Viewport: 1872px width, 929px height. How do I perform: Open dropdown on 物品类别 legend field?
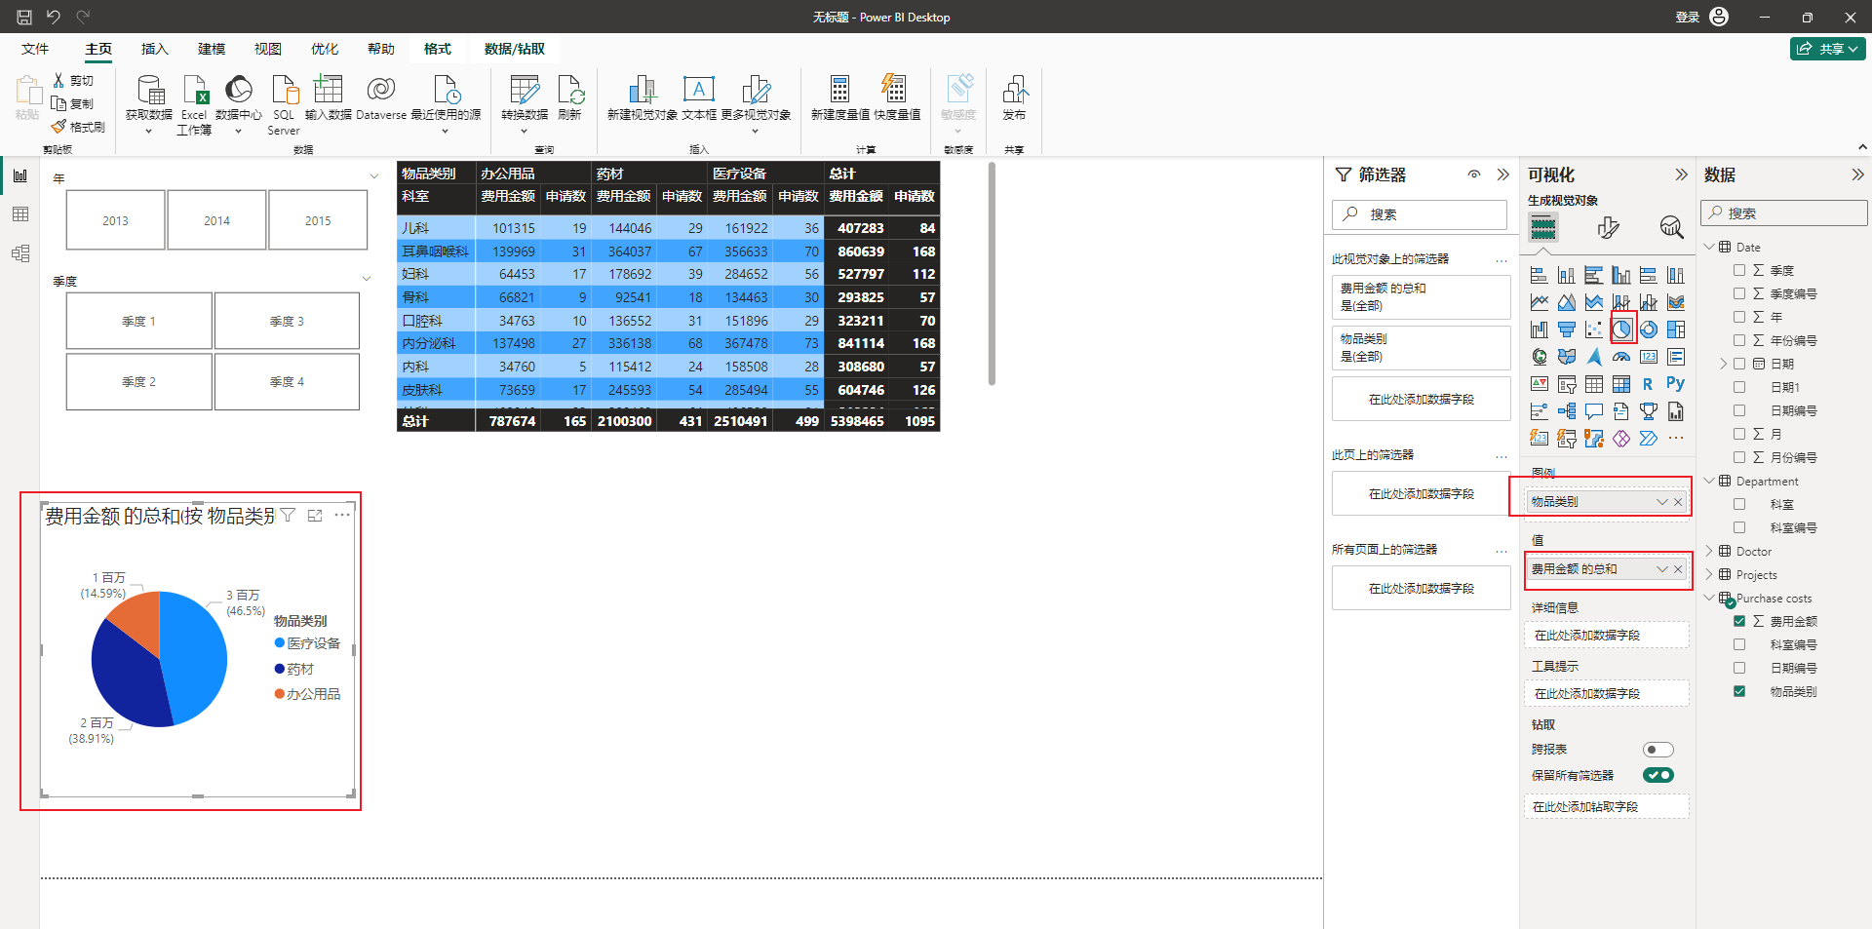coord(1661,501)
